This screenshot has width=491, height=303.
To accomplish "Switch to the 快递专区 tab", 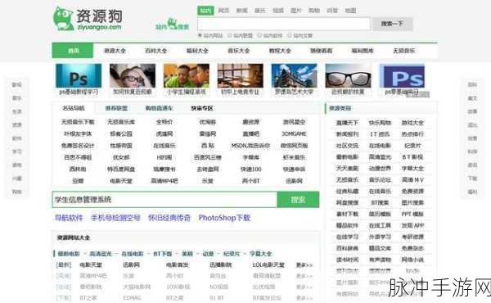I will pos(202,108).
